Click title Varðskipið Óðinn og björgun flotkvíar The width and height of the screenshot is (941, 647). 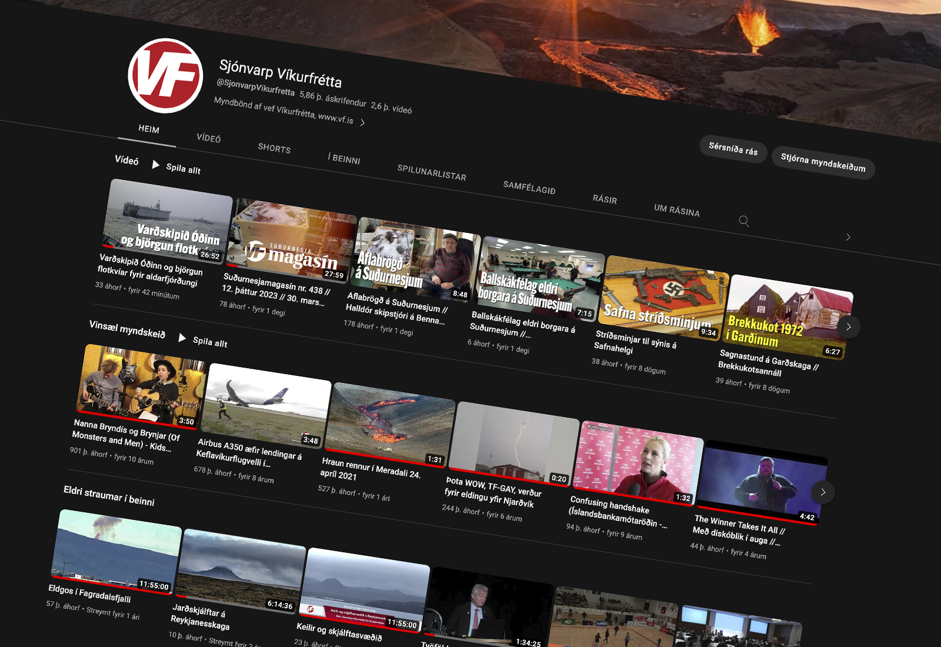150,270
